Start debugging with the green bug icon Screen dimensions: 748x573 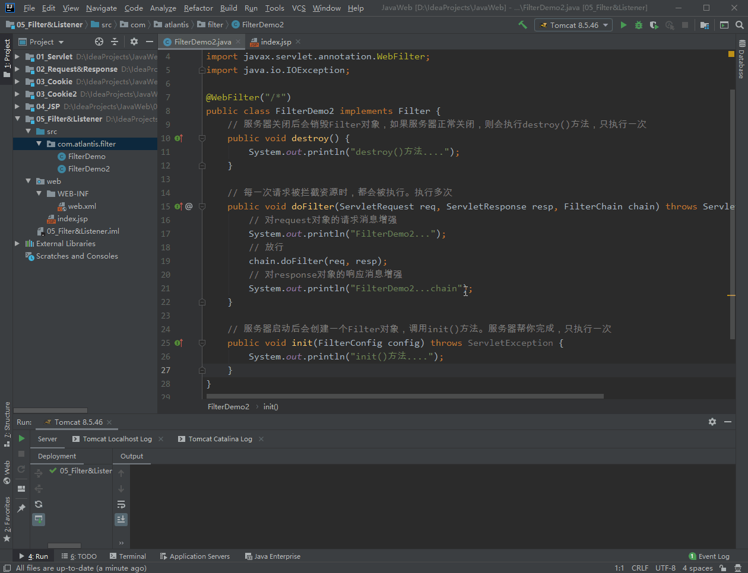(x=639, y=25)
